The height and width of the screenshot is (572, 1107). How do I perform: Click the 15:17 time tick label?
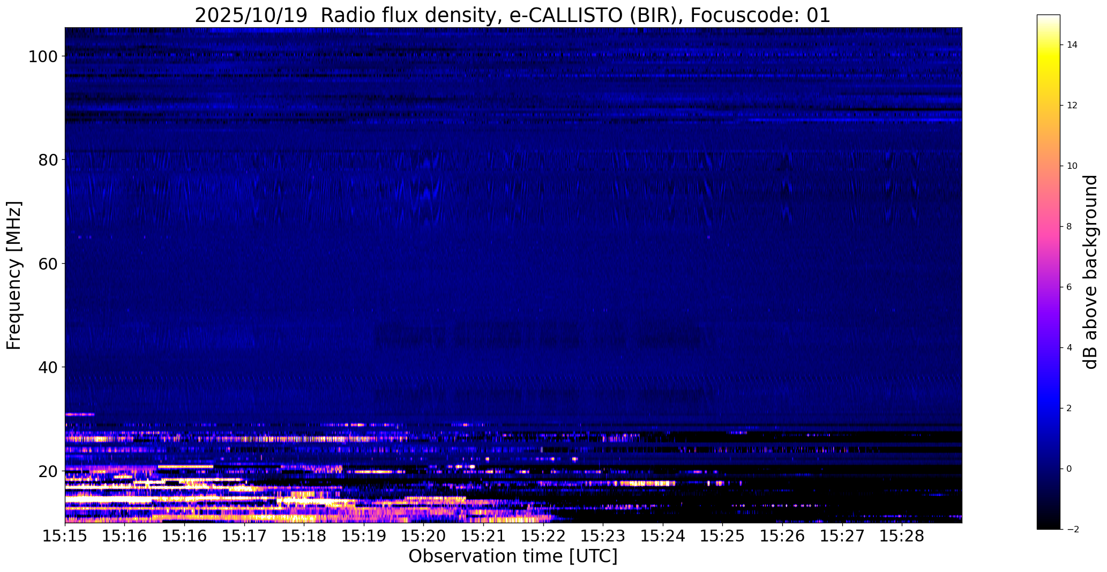pyautogui.click(x=245, y=536)
